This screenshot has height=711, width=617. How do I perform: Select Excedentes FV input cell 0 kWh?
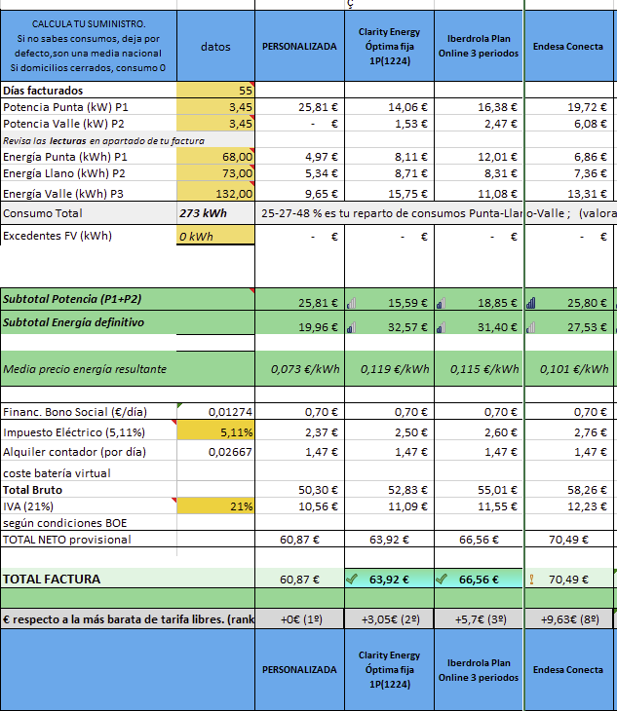click(x=215, y=236)
